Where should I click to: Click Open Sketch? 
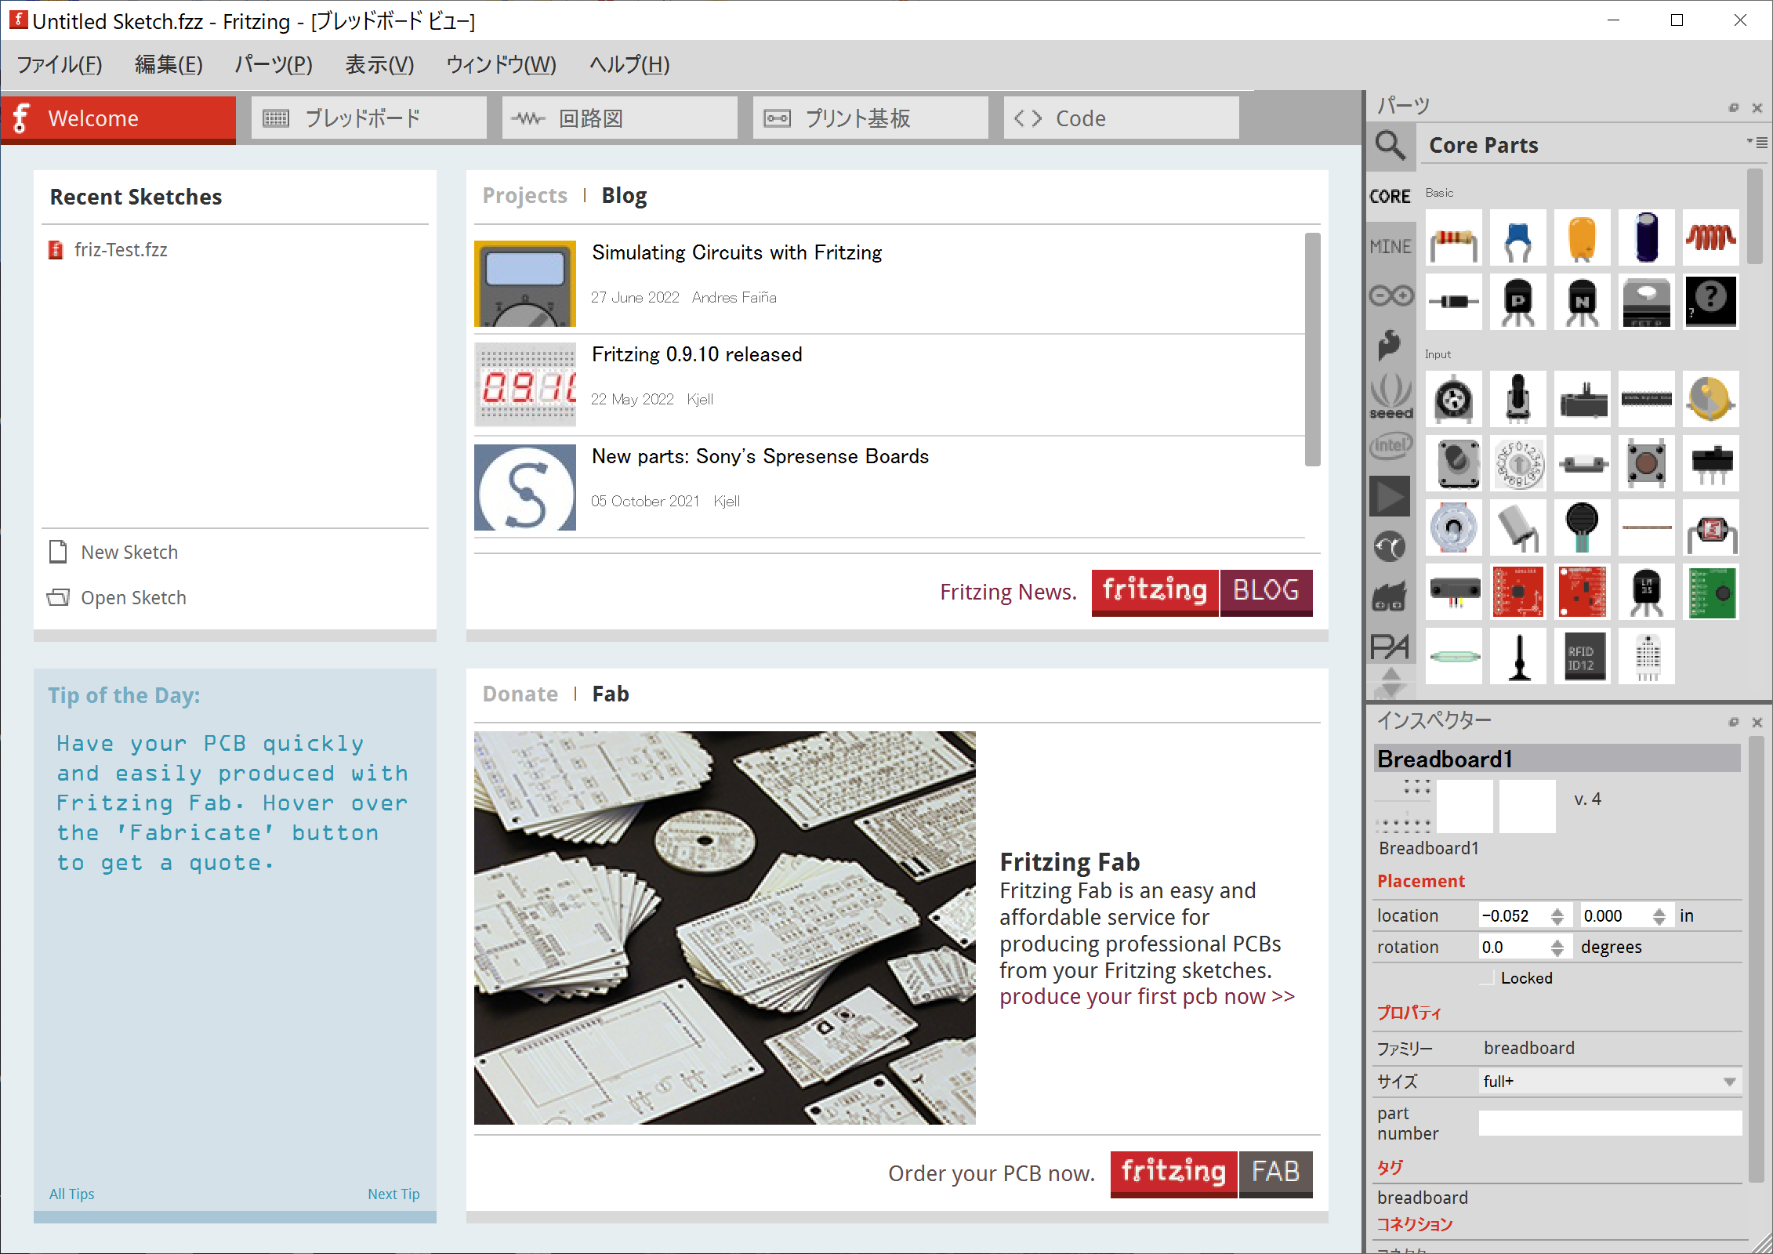click(117, 598)
